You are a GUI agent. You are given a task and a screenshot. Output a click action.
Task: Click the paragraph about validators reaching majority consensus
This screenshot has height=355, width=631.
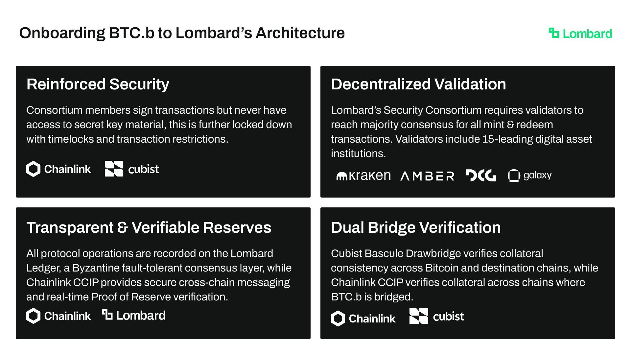[461, 131]
